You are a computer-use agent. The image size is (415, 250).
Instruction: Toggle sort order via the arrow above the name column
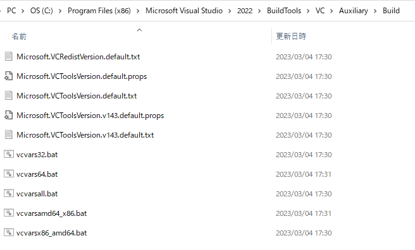pyautogui.click(x=139, y=30)
